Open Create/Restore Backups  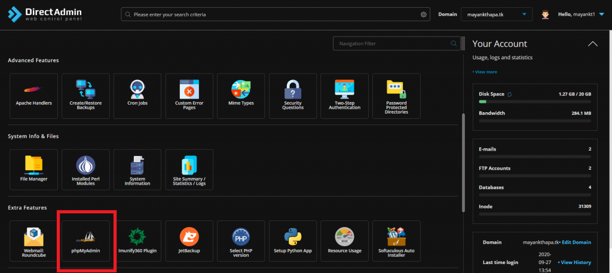click(x=85, y=96)
